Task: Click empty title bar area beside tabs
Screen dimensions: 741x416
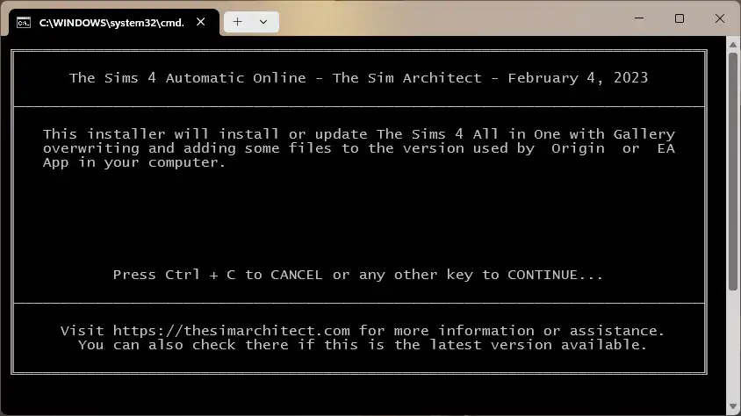Action: tap(449, 19)
